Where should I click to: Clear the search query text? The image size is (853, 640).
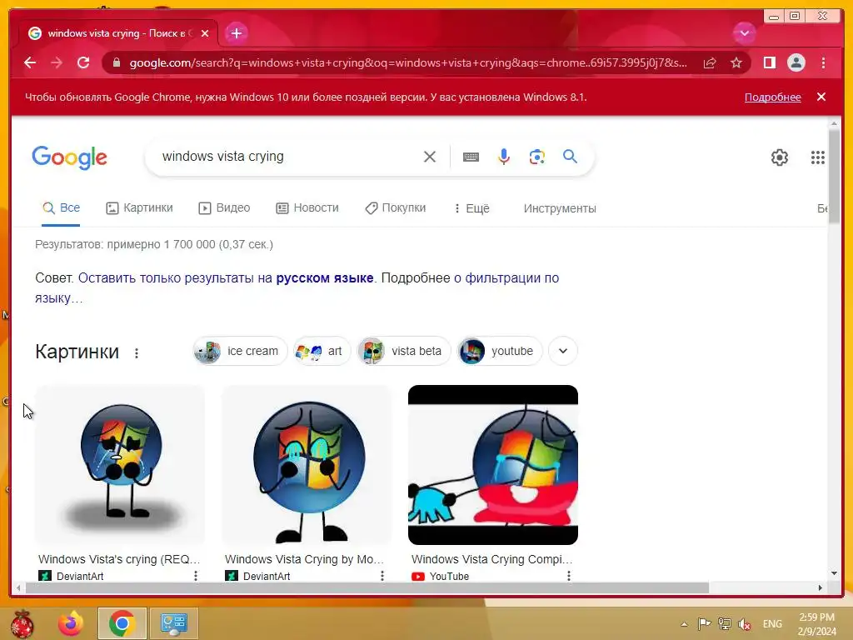coord(430,157)
